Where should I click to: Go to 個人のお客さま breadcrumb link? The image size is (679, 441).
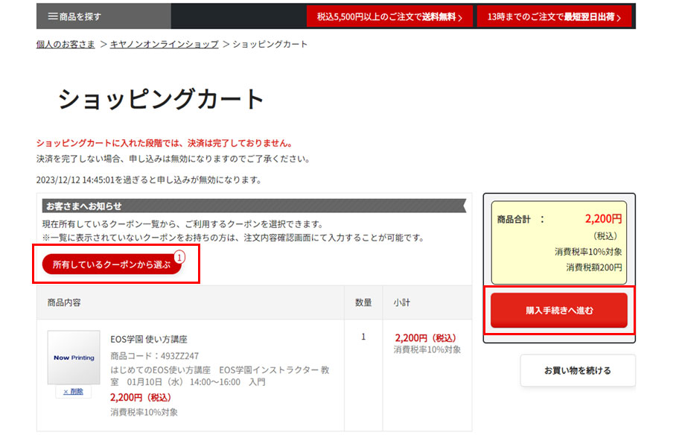pos(66,44)
